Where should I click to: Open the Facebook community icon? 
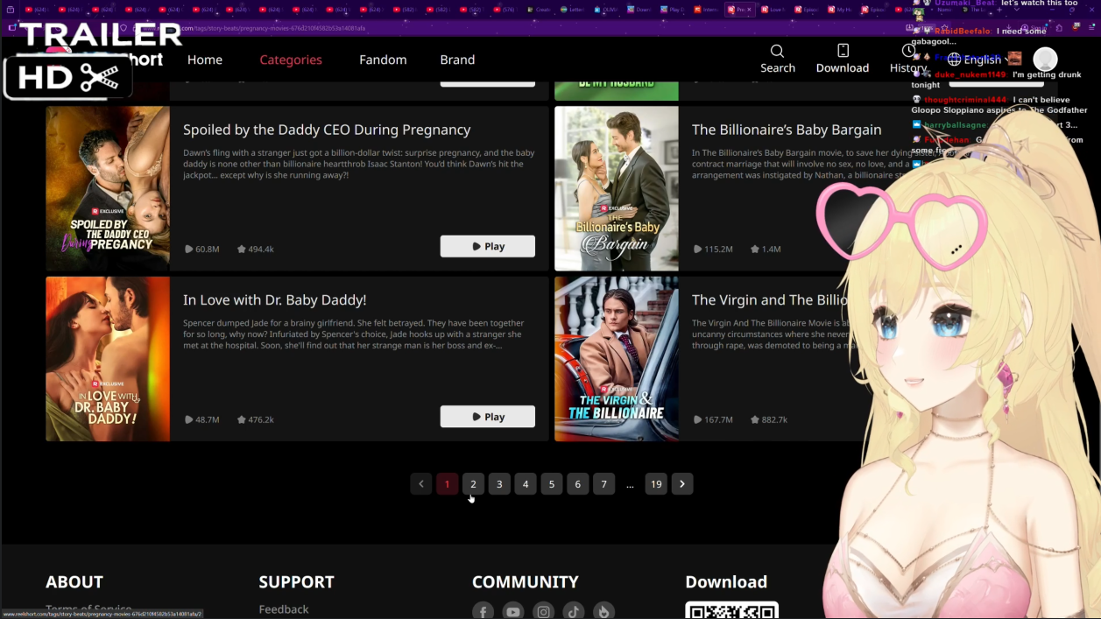[x=483, y=611]
